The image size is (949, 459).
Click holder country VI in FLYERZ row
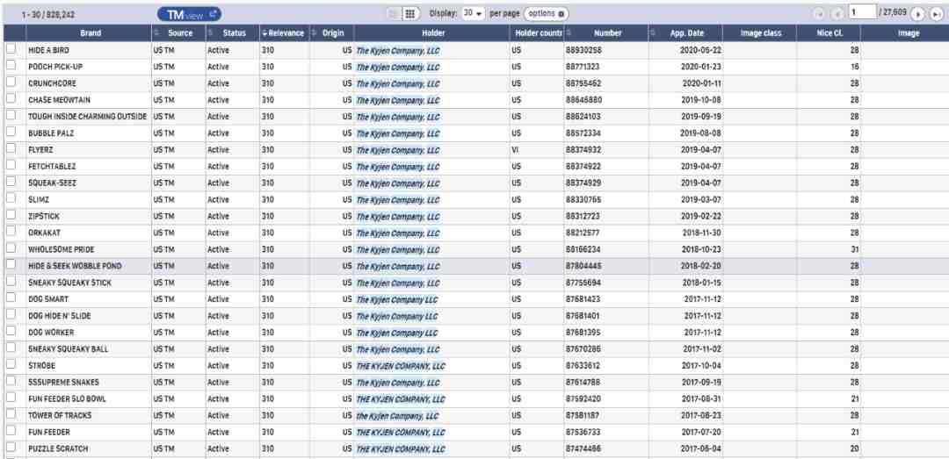[x=515, y=150]
